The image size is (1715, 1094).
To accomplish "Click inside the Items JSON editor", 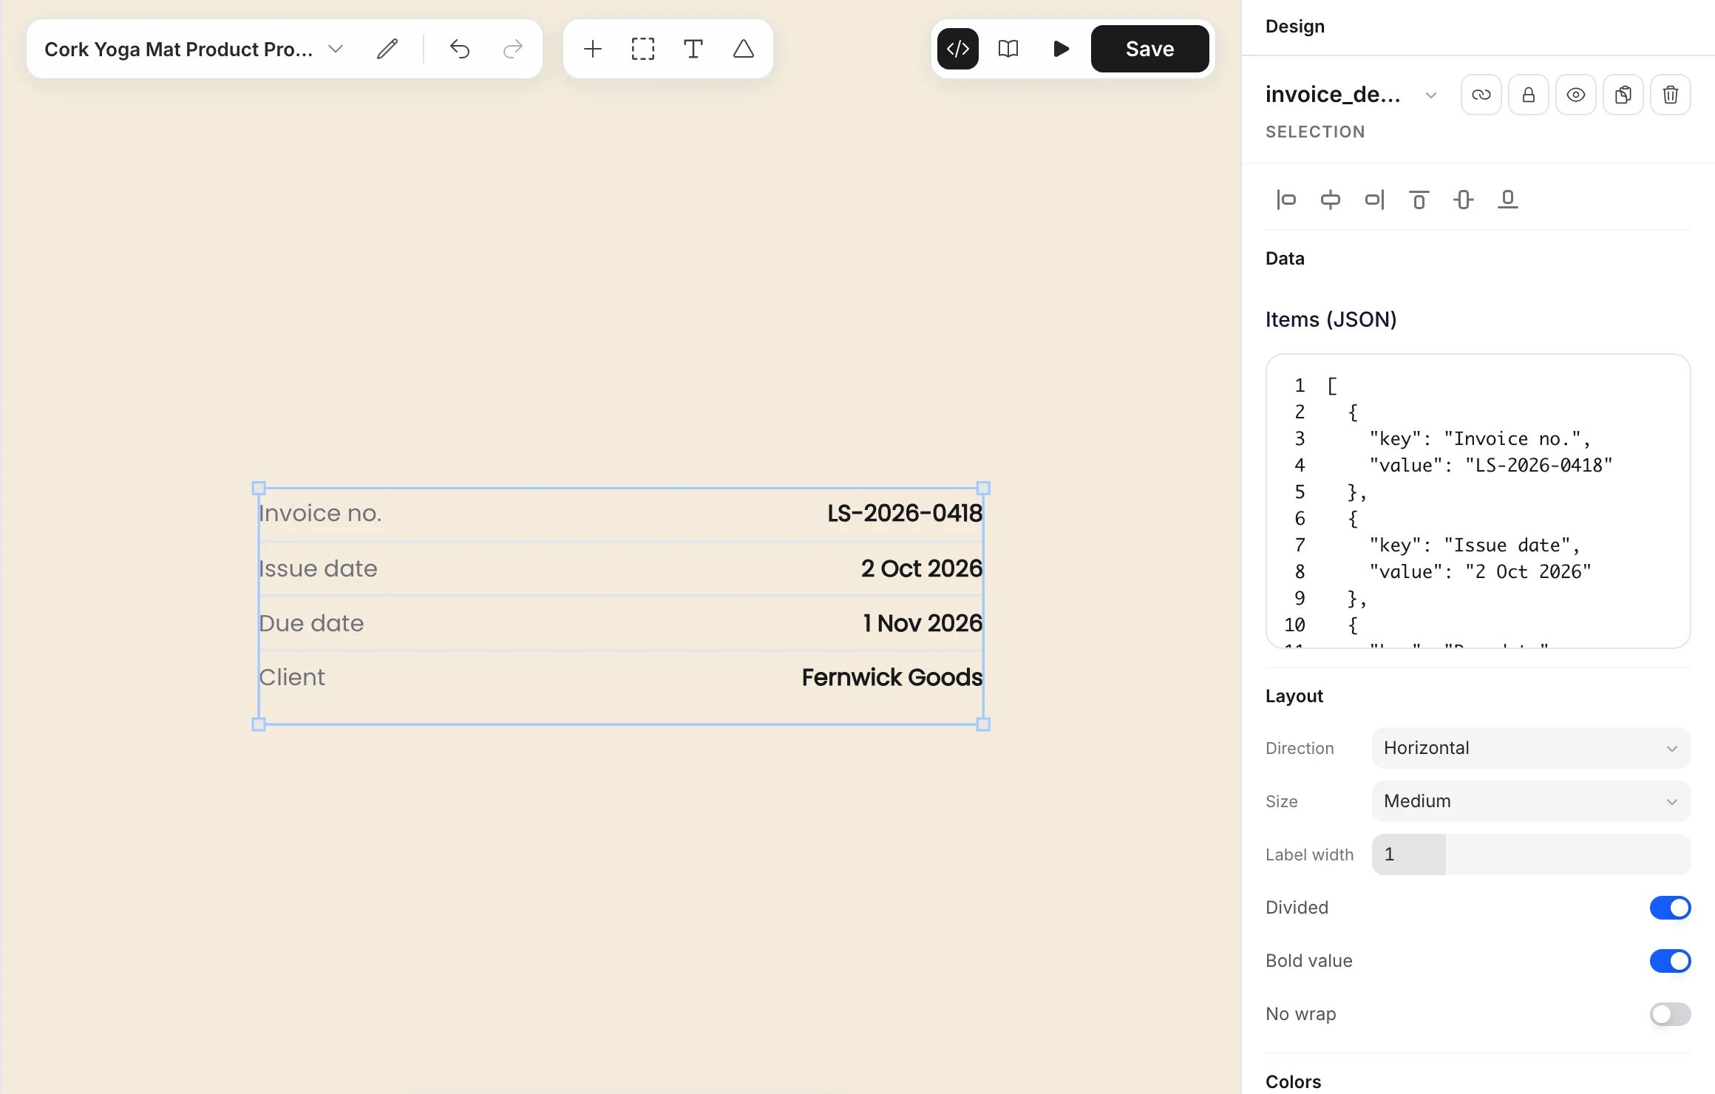I will (x=1478, y=501).
